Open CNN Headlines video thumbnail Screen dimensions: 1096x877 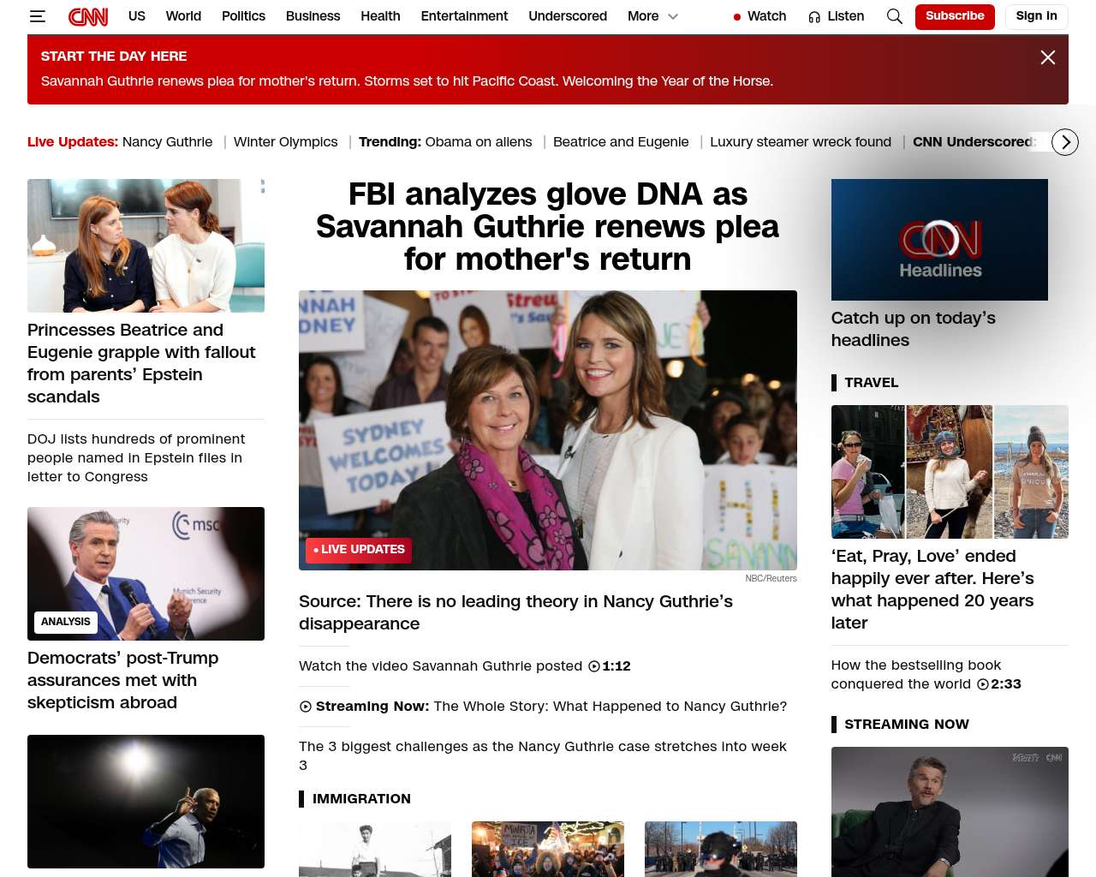click(x=939, y=240)
